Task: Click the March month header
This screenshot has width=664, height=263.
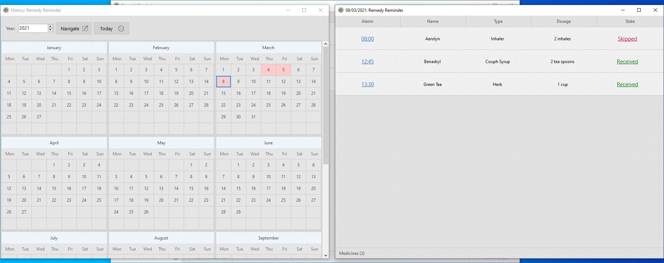Action: coord(268,48)
